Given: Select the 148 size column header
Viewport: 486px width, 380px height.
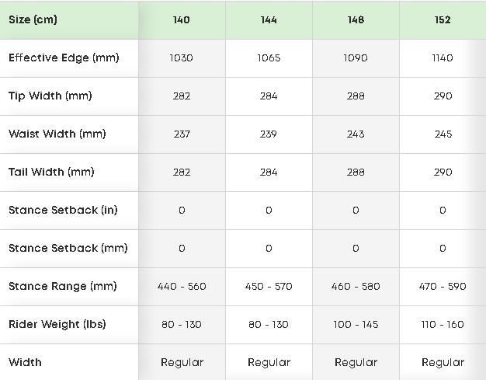Looking at the screenshot, I should [356, 19].
